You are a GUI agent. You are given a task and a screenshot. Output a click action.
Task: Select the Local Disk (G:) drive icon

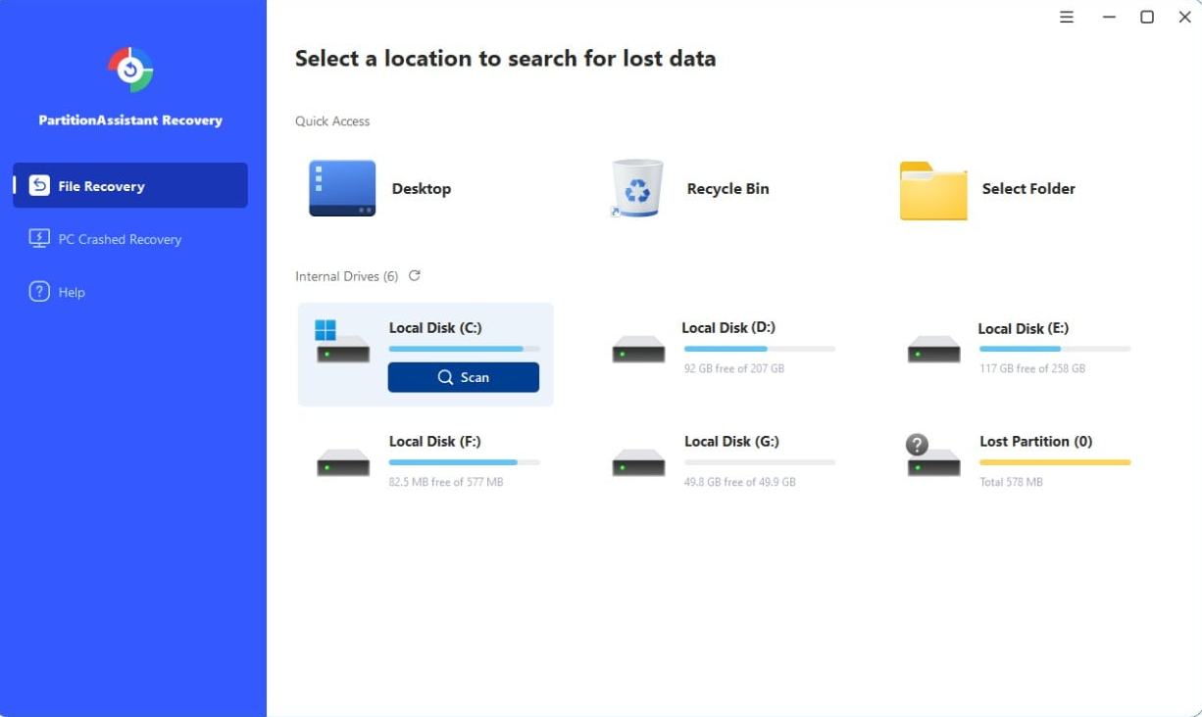(637, 461)
